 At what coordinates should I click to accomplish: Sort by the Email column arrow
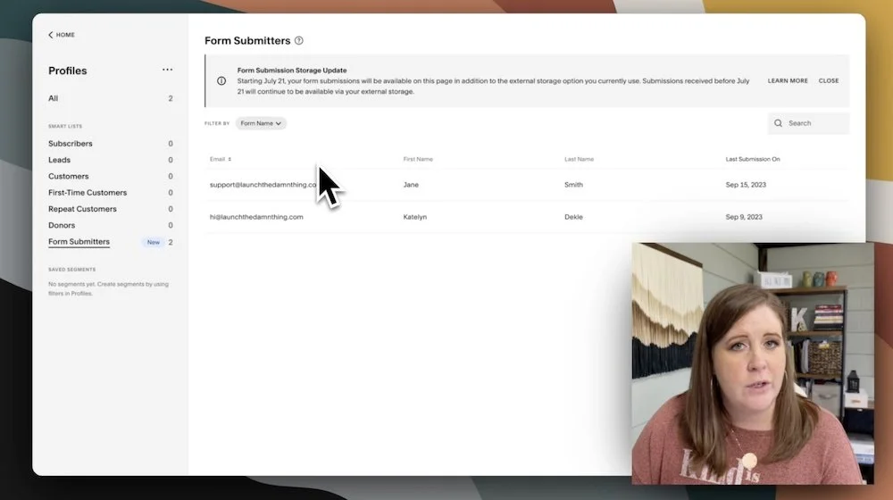click(230, 160)
